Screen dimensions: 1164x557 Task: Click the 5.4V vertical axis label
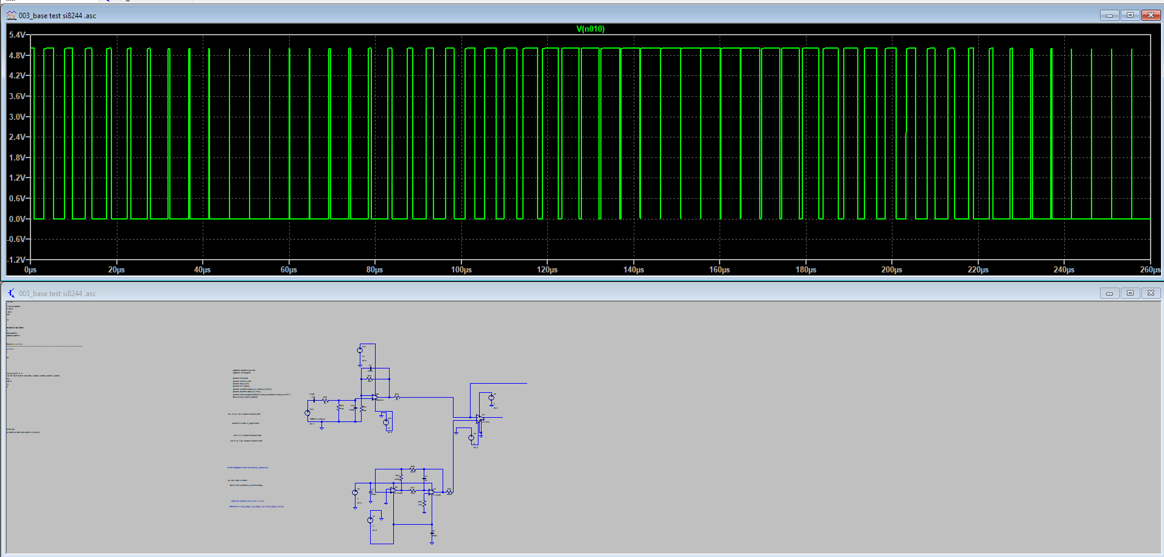(x=17, y=35)
